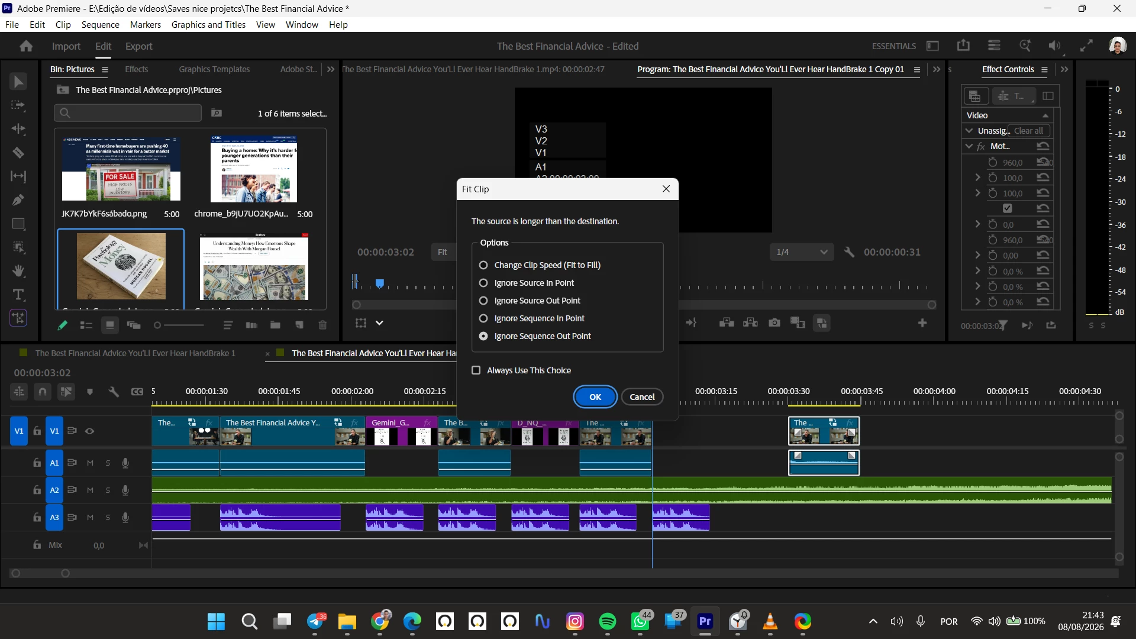Toggle V1 track output eye icon

90,431
